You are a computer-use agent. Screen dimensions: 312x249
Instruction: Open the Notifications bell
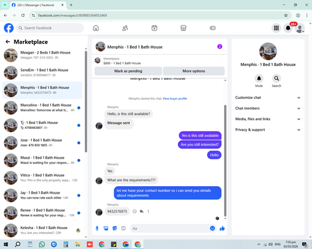288,28
